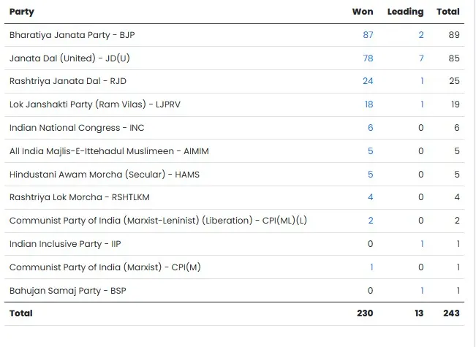
Task: Open JD(U) won seats link 78
Action: (367, 58)
